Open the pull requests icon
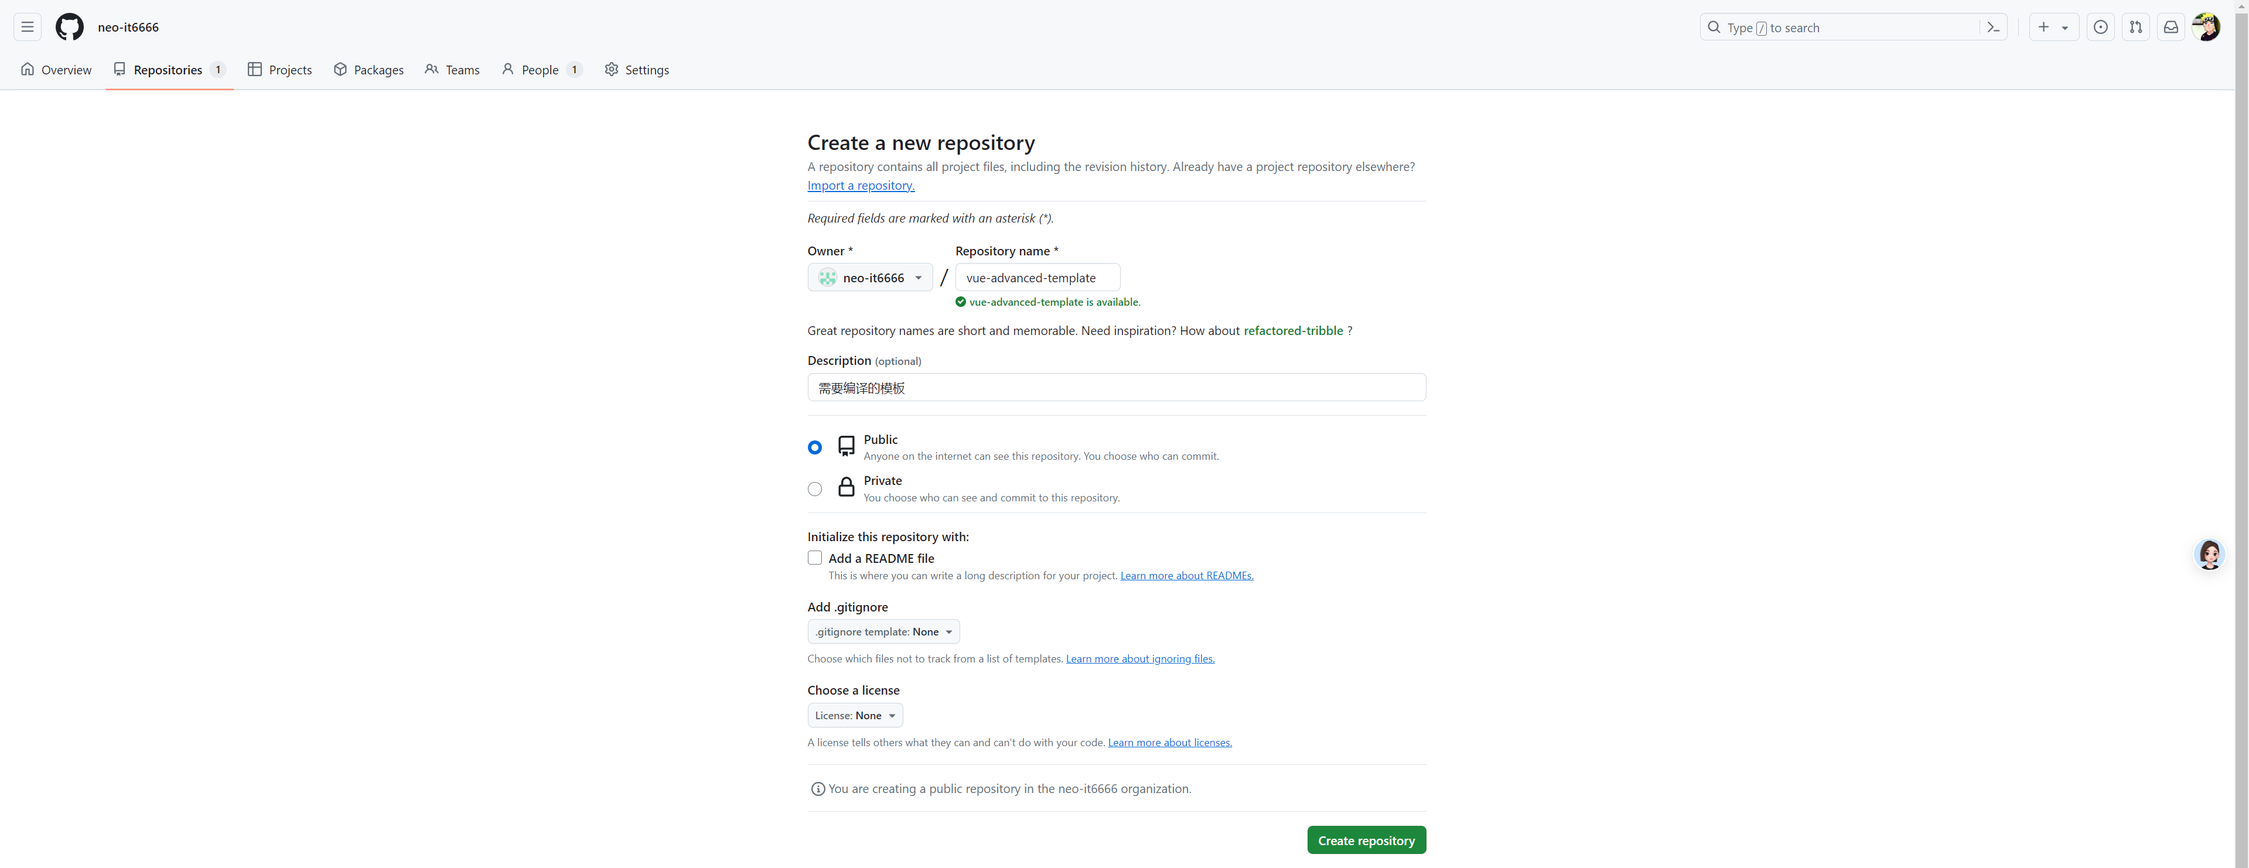Image resolution: width=2249 pixels, height=868 pixels. pyautogui.click(x=2135, y=27)
